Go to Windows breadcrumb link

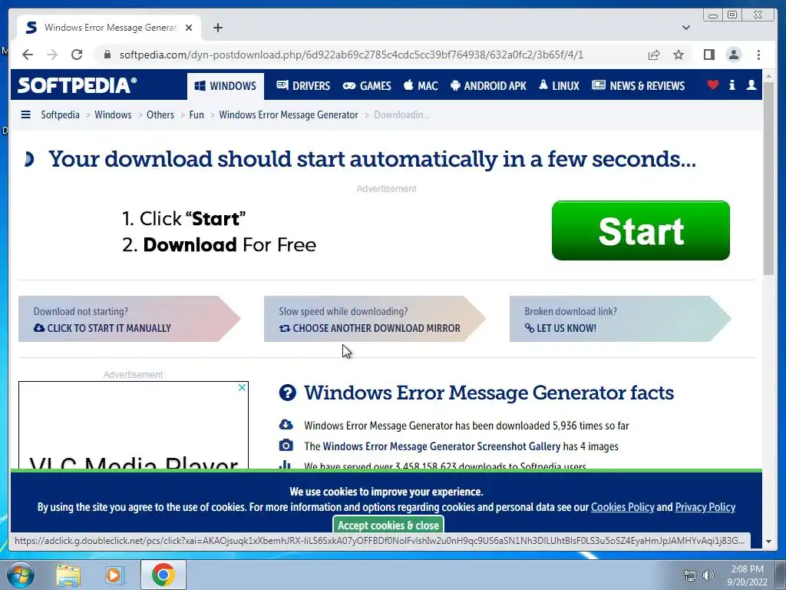coord(113,115)
